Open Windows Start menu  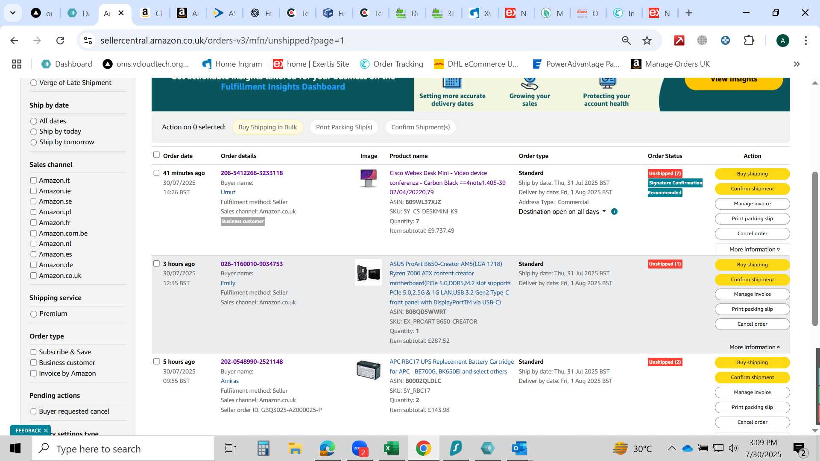pyautogui.click(x=15, y=449)
